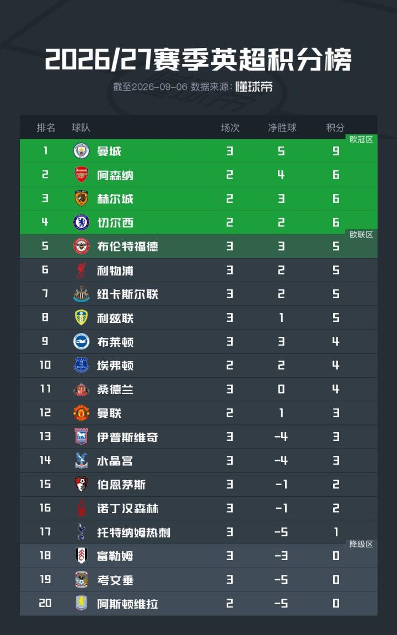Screen dimensions: 397x635
Task: Select the 布莱顿 team name
Action: (115, 342)
